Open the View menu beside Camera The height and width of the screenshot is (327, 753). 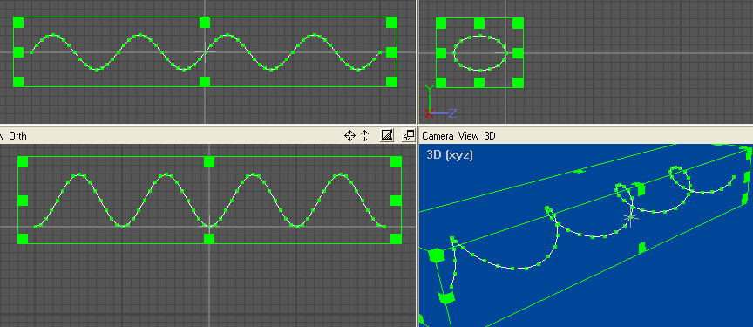(468, 136)
